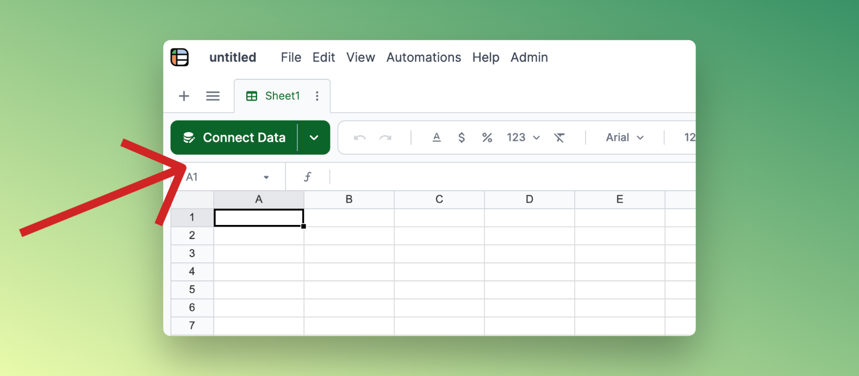Expand the Connect Data dropdown arrow
This screenshot has width=859, height=376.
314,137
